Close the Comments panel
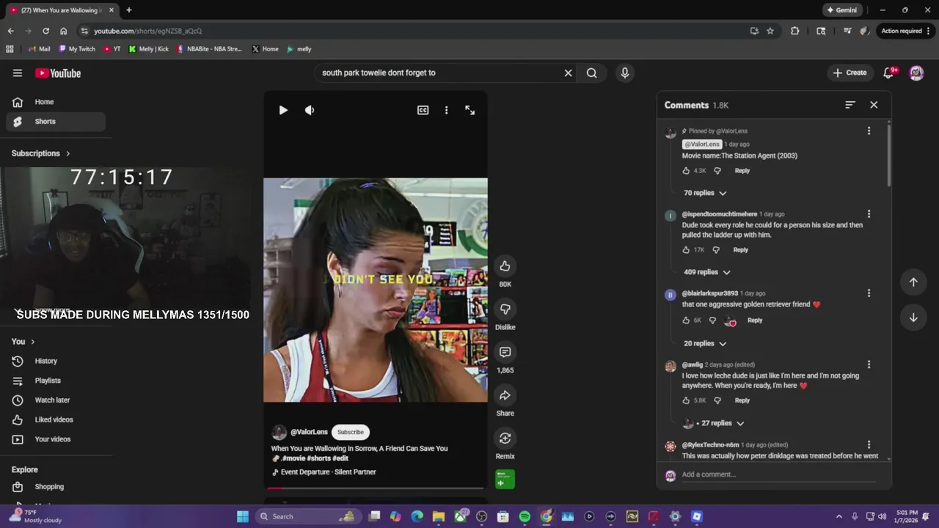 coord(874,105)
